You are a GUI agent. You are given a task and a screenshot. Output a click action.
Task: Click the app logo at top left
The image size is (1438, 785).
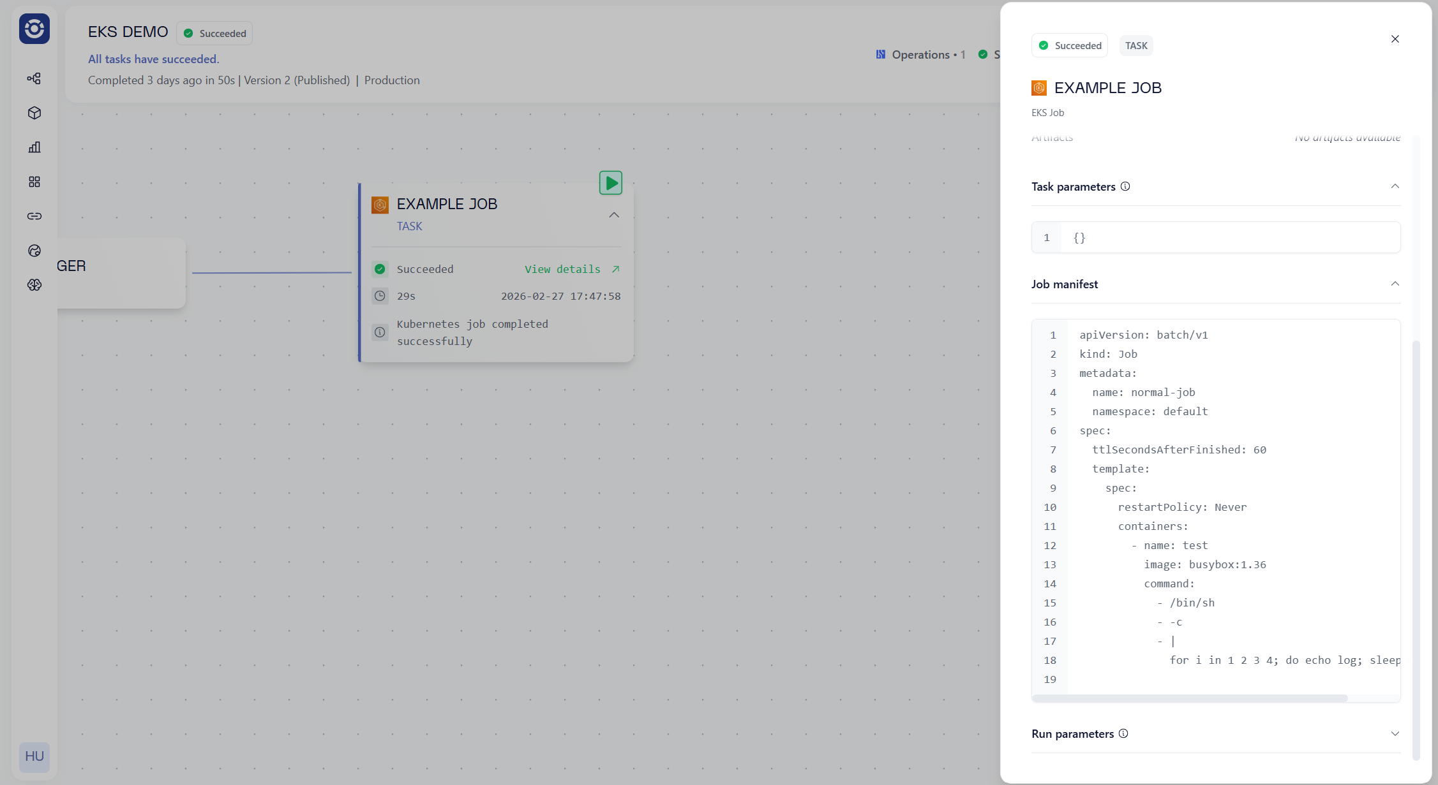tap(34, 29)
